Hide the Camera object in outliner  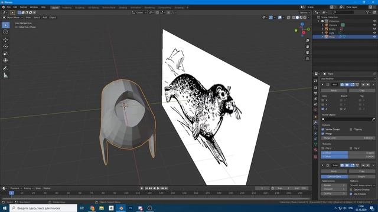[374, 25]
